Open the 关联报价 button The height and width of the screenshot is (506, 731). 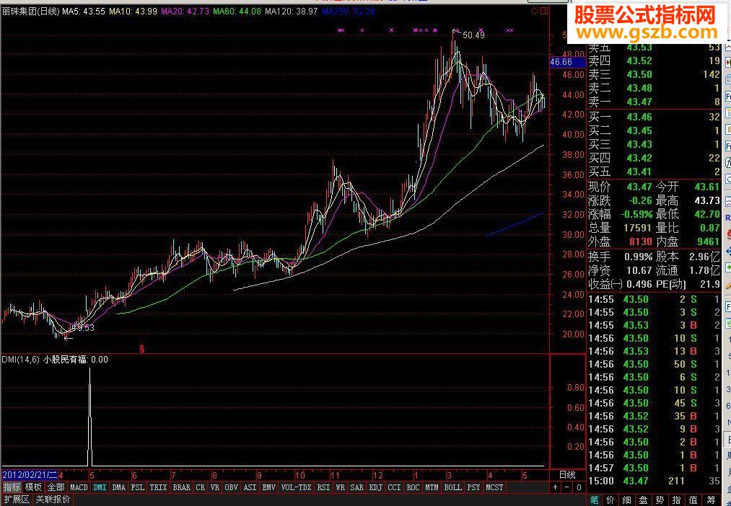(x=53, y=500)
